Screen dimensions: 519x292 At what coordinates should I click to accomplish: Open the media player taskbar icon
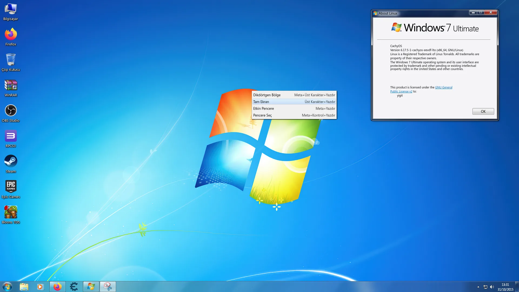point(40,287)
